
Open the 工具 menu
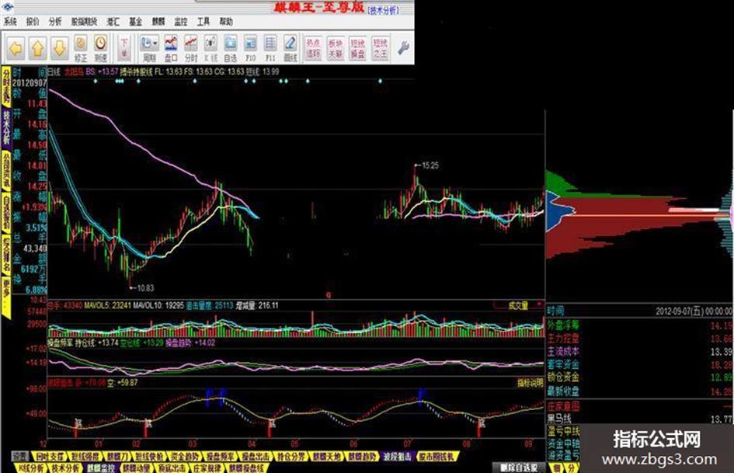tap(204, 22)
